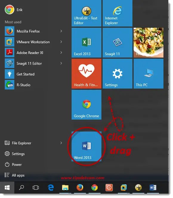Viewport: 173px width, 198px height.
Task: Open the UltraEdit Text Editor tile
Action: click(x=86, y=13)
